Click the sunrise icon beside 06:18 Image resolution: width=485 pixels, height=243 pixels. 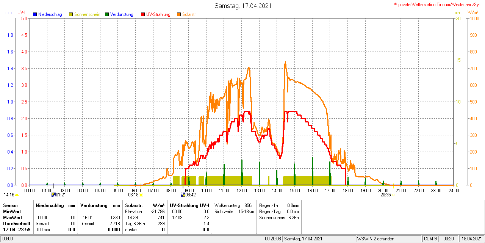click(x=141, y=195)
